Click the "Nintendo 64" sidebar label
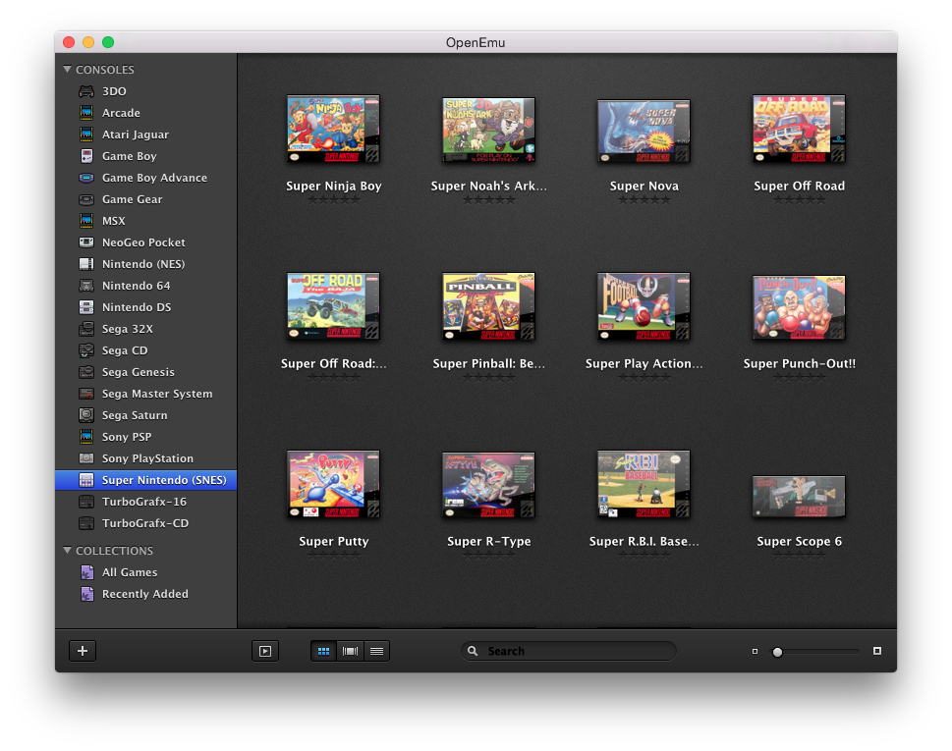The height and width of the screenshot is (751, 952). click(136, 286)
